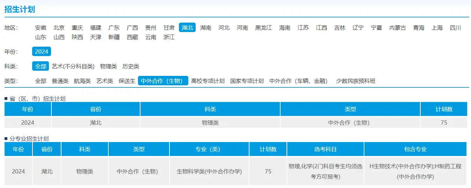Select the 航海类 type filter
This screenshot has width=471, height=188.
tap(82, 81)
